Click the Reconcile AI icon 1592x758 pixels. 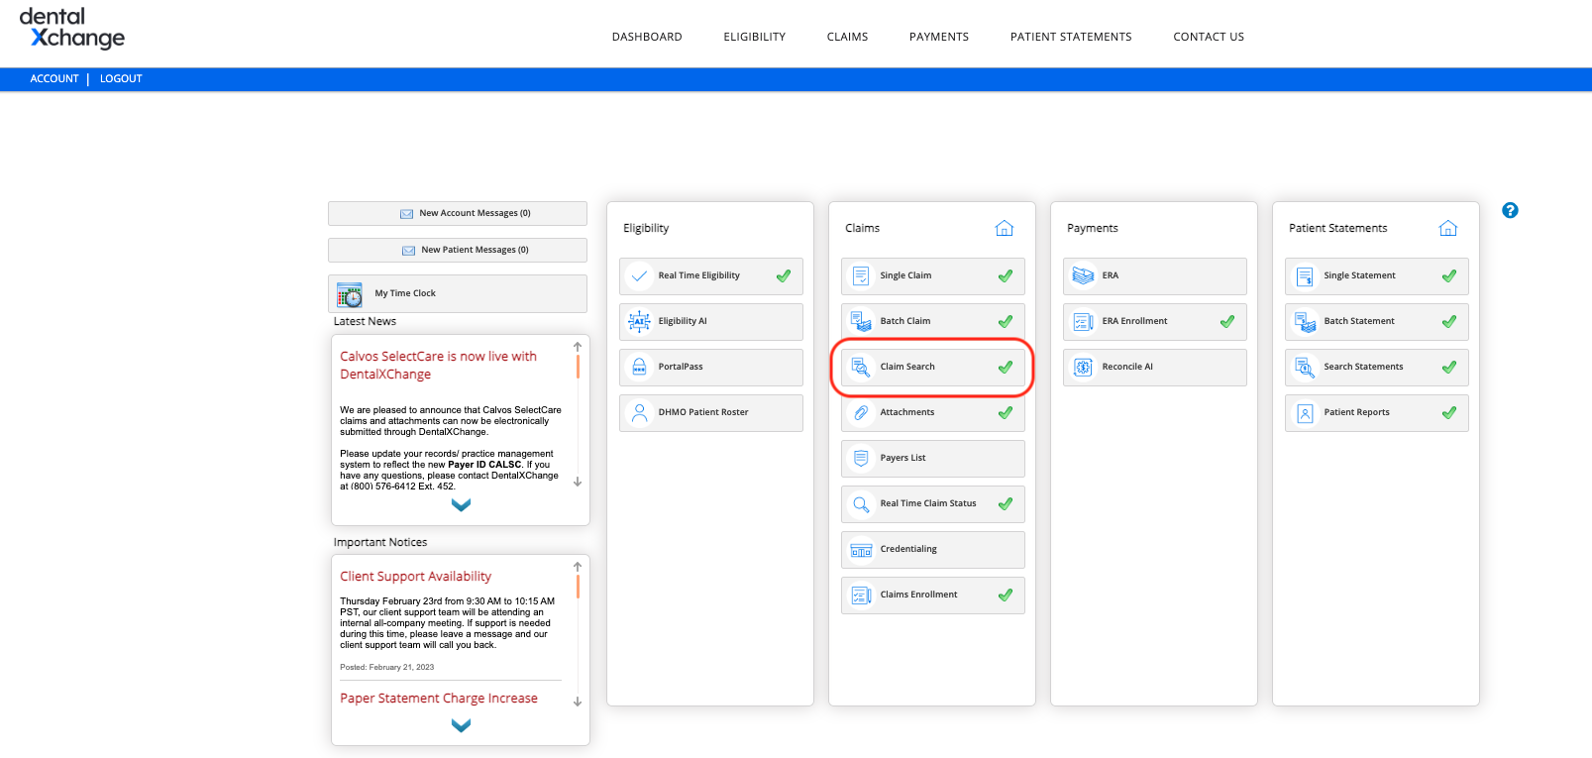coord(1084,367)
